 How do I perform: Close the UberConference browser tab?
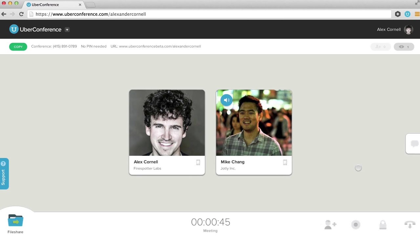coord(80,5)
